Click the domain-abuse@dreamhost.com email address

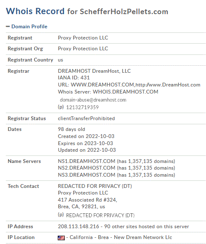pos(93,100)
